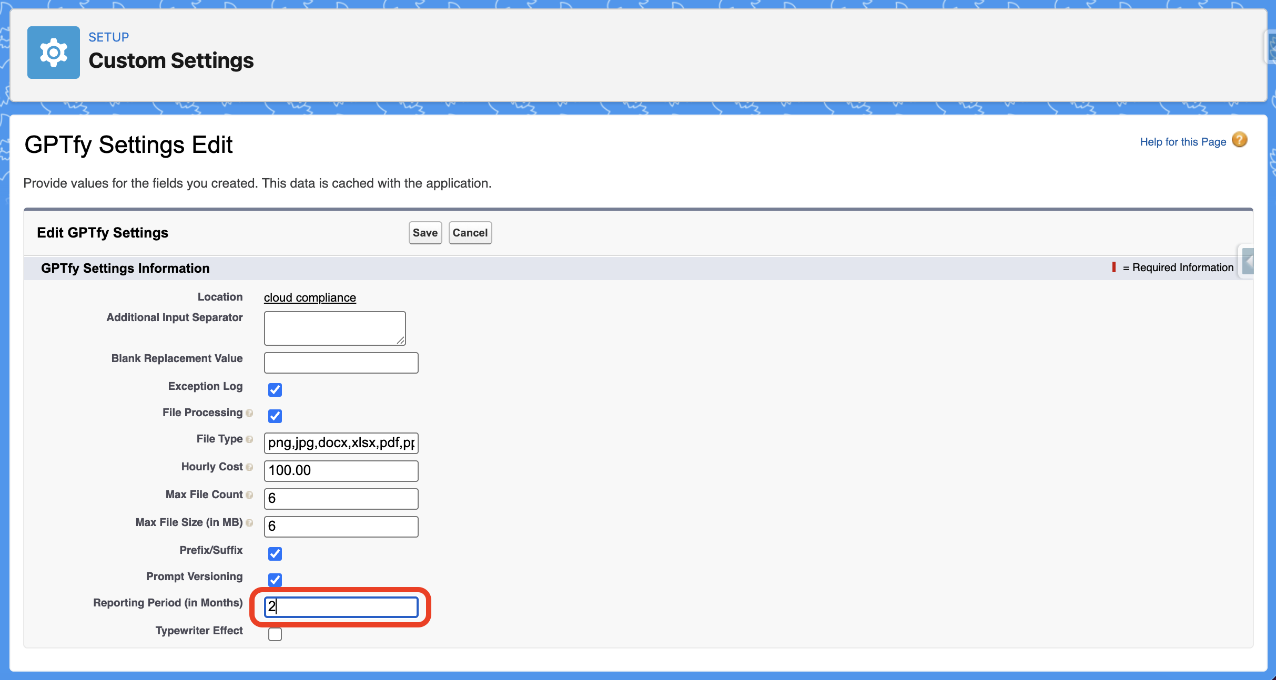Click Max File Size info icon
1276x680 pixels.
coord(249,523)
